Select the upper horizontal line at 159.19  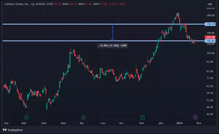click(x=104, y=24)
